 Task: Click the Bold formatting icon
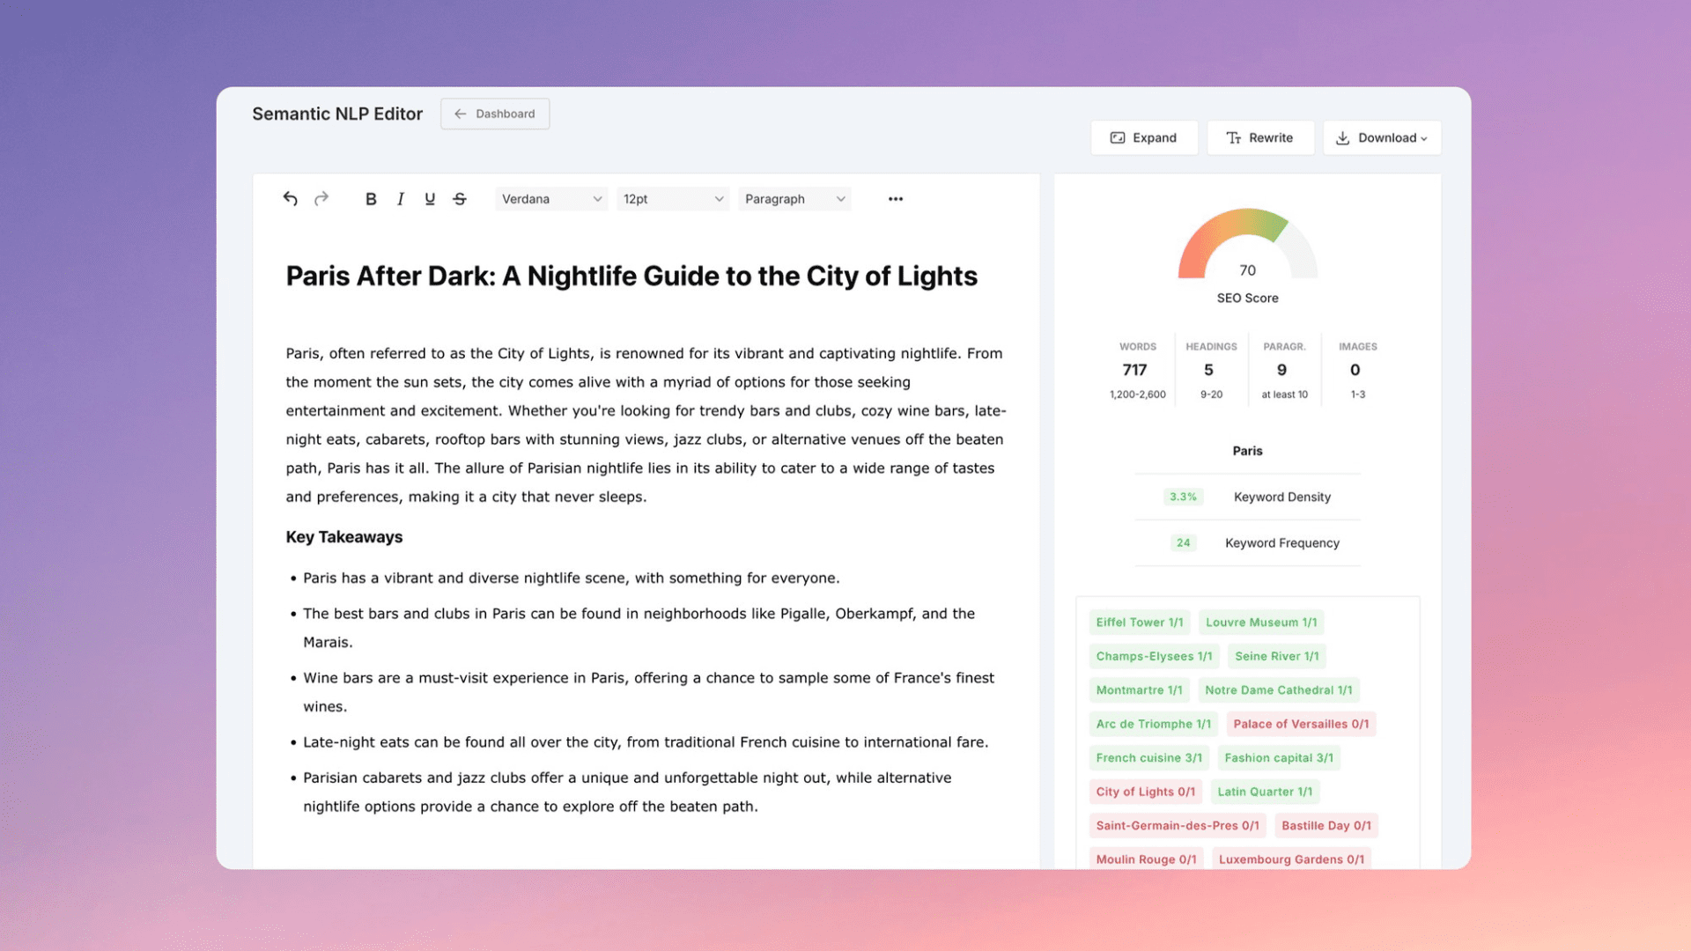click(x=371, y=198)
